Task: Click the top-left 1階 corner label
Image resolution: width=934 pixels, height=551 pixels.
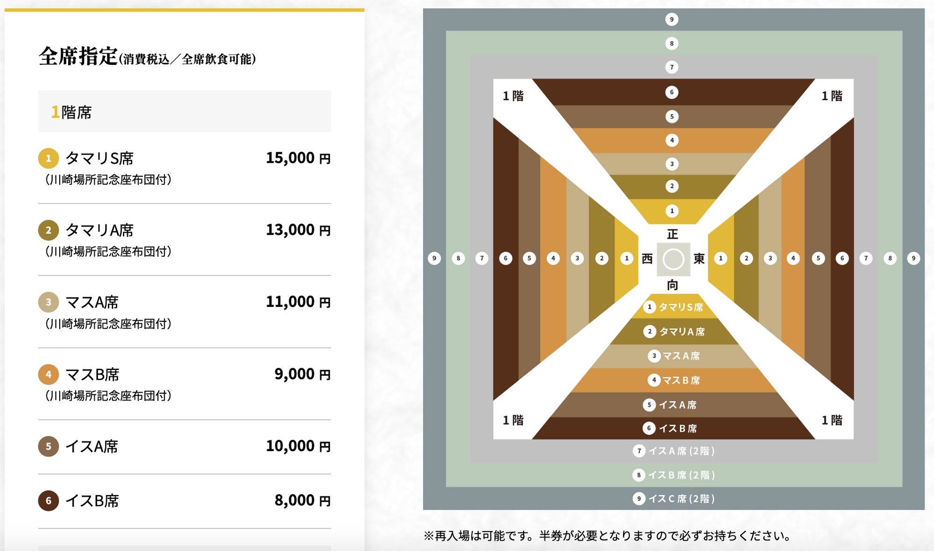Action: 513,96
